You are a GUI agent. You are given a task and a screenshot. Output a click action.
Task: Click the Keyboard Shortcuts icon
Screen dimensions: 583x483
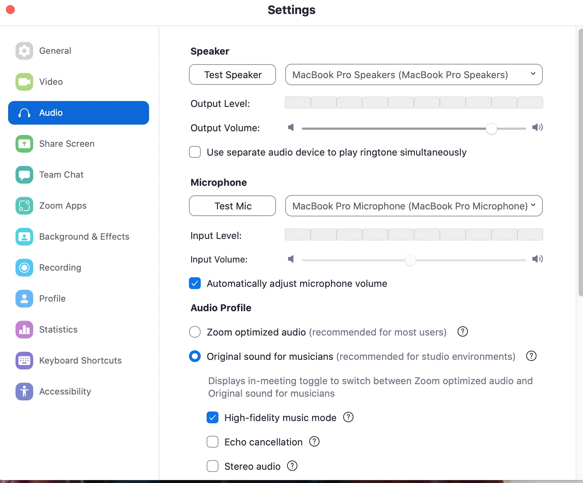24,361
